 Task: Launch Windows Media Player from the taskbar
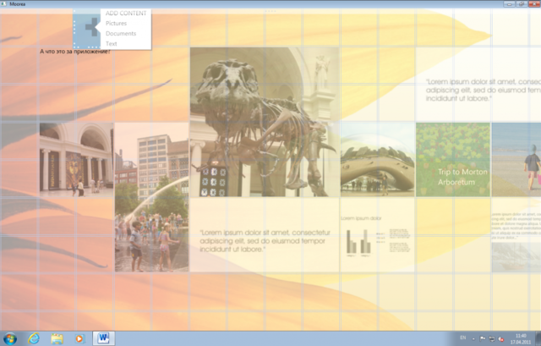tap(80, 338)
